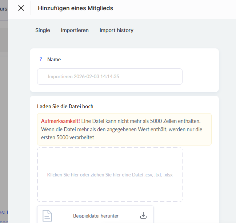236x223 pixels.
Task: Click the document file icon beside Beispieldatei
Action: [47, 215]
